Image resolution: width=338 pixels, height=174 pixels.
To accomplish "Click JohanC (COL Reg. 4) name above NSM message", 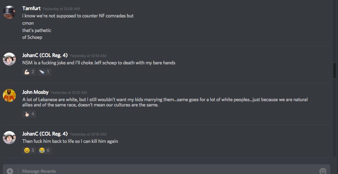I will click(45, 55).
